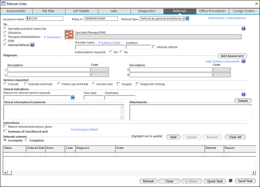Switch to the My Plan tab
Viewport: 260px width, 187px height.
click(x=49, y=11)
